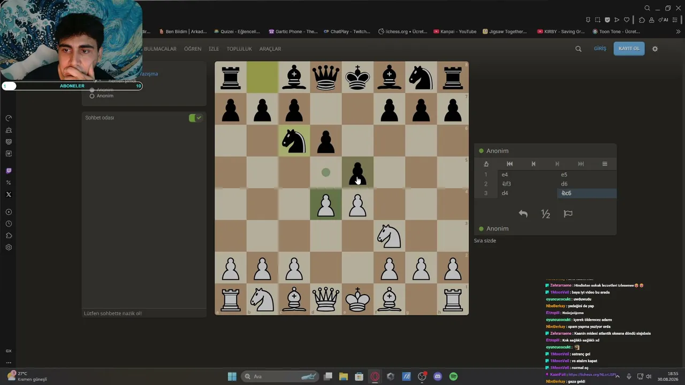
Task: Open browser history clock in sidebar
Action: [9, 224]
